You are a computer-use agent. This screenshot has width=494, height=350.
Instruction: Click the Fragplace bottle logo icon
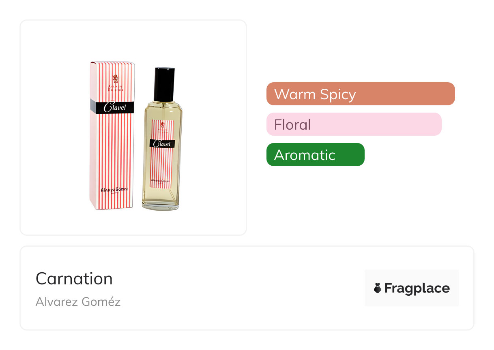click(x=378, y=288)
